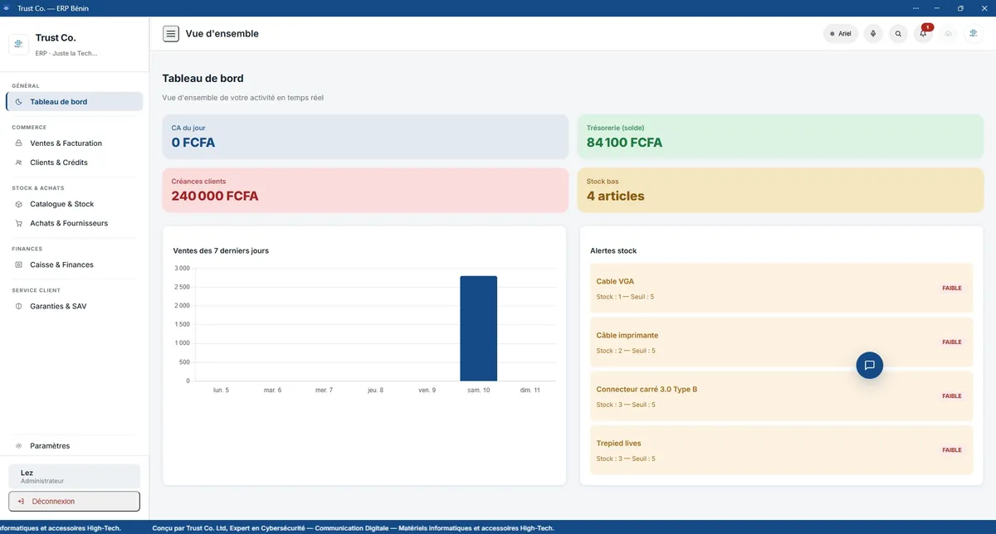The height and width of the screenshot is (534, 996).
Task: Click the Trust Co. sidebar title
Action: click(56, 38)
